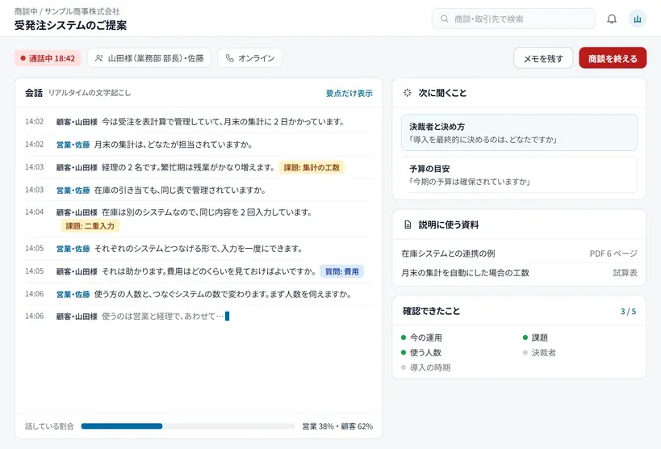Select the 予算の目安 suggestion card
The image size is (661, 449).
pyautogui.click(x=519, y=174)
